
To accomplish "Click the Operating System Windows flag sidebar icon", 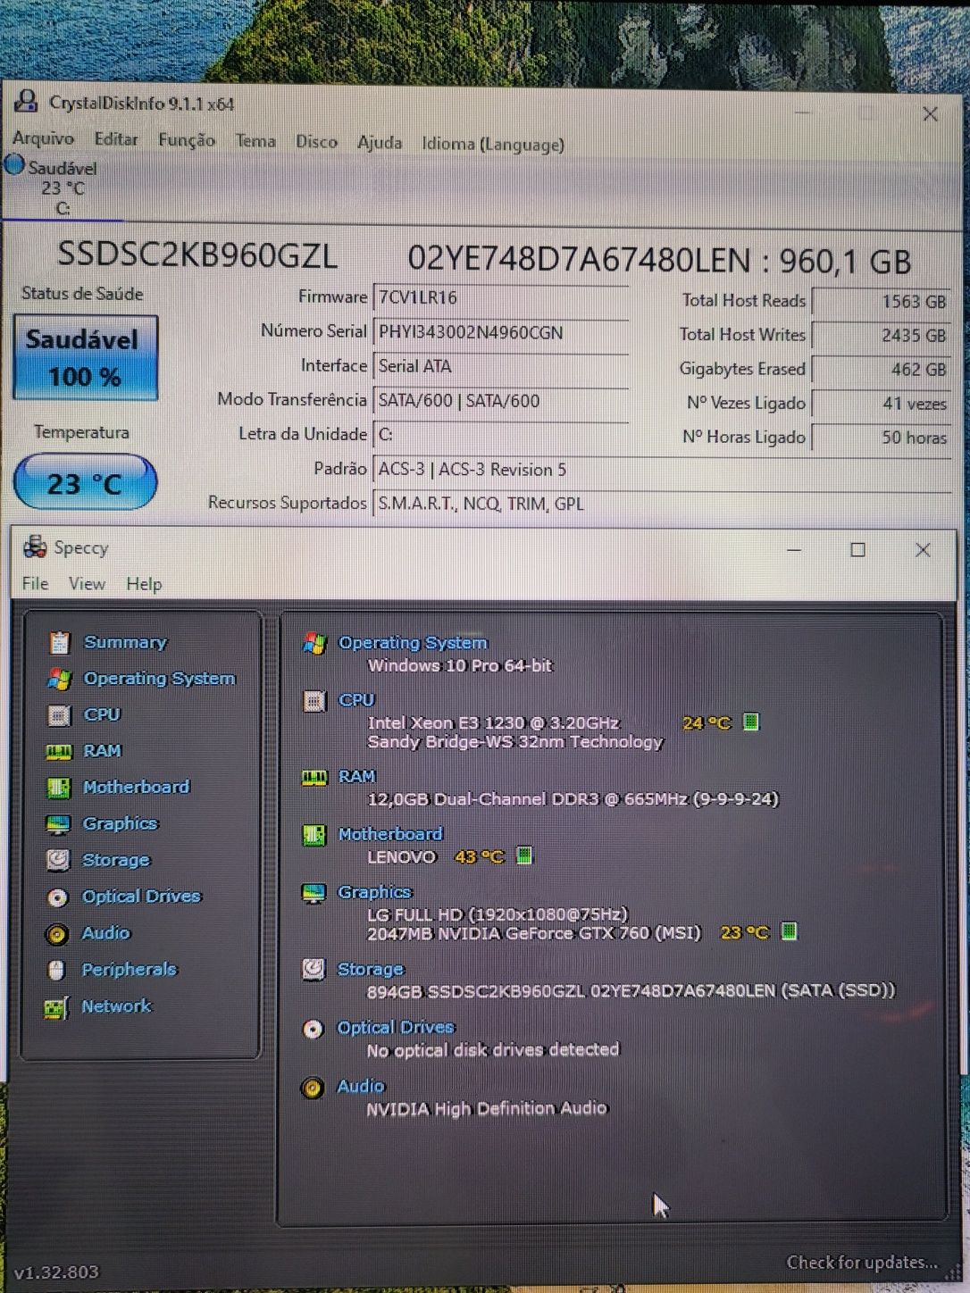I will 59,679.
